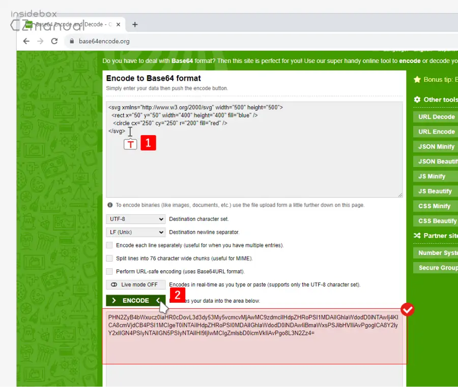Open the URL Encode tool link
The height and width of the screenshot is (387, 458).
point(437,132)
